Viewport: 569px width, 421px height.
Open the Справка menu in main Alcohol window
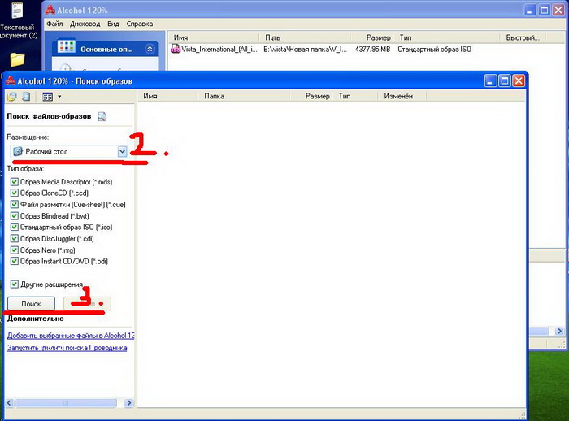[x=139, y=24]
